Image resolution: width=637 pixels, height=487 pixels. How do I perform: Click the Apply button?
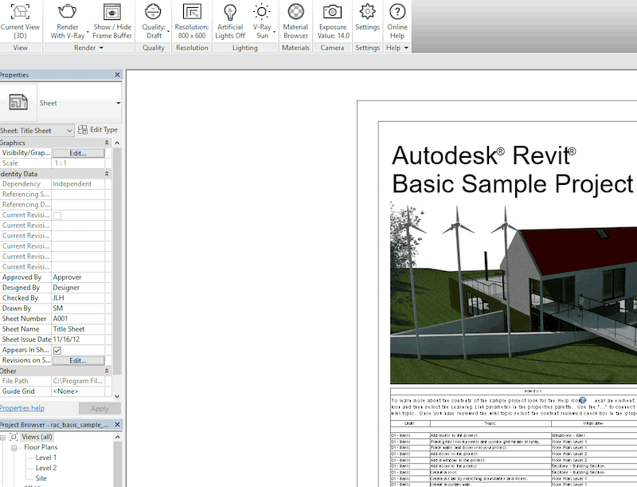(100, 409)
